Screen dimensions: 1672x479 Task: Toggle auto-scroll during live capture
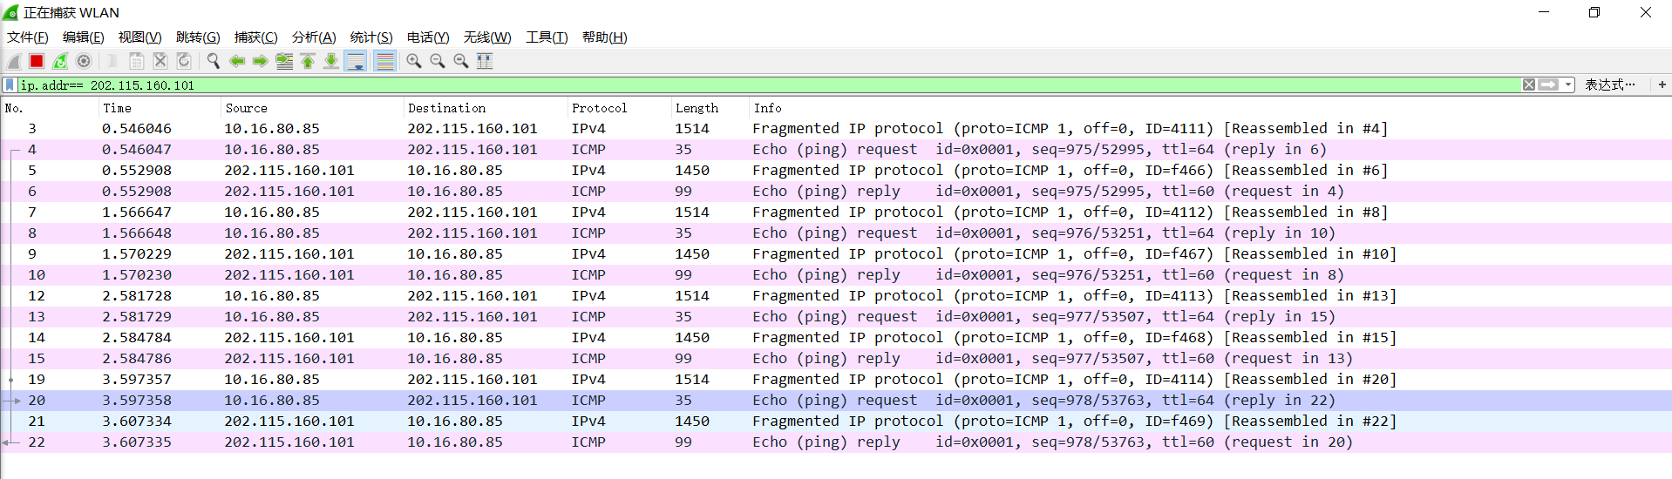(355, 61)
